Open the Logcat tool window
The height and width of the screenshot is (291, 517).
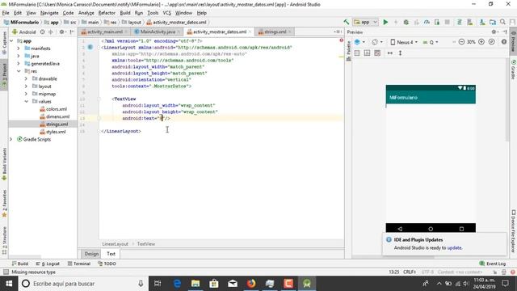[x=48, y=264]
